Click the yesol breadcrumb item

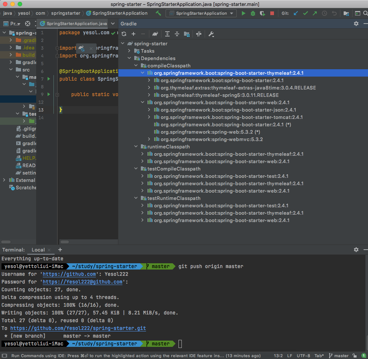[24, 13]
